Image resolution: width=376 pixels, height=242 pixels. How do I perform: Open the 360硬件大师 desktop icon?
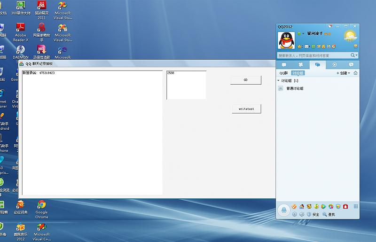21,8
